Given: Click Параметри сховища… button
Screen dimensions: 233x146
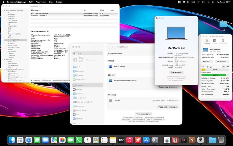Looking at the screenshot, I should click(x=168, y=107).
